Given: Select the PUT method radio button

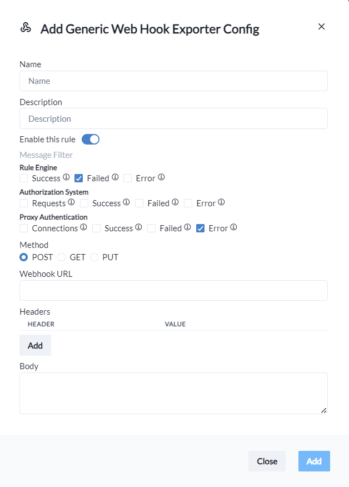Looking at the screenshot, I should pos(94,257).
